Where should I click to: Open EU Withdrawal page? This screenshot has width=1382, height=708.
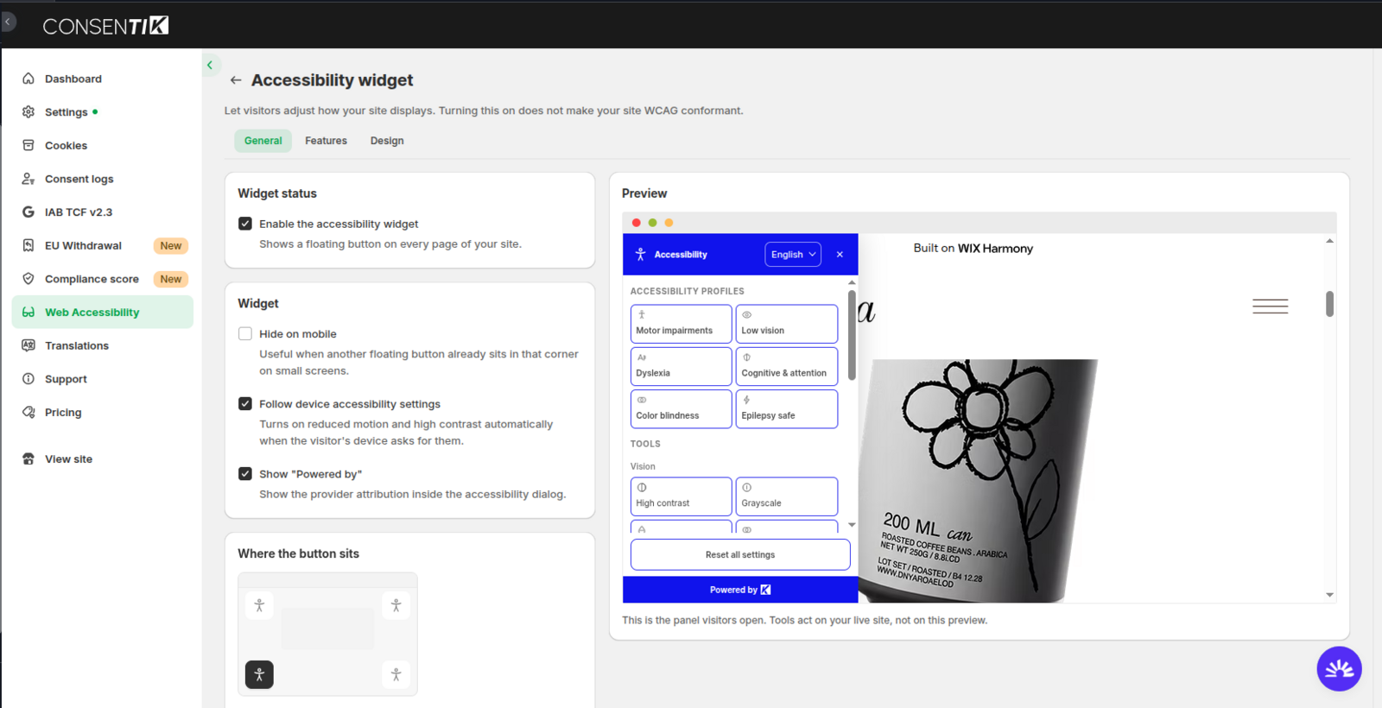coord(102,245)
